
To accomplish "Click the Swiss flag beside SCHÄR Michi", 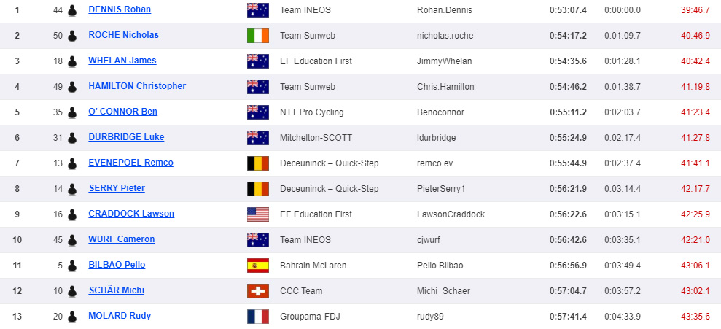I will pyautogui.click(x=258, y=291).
